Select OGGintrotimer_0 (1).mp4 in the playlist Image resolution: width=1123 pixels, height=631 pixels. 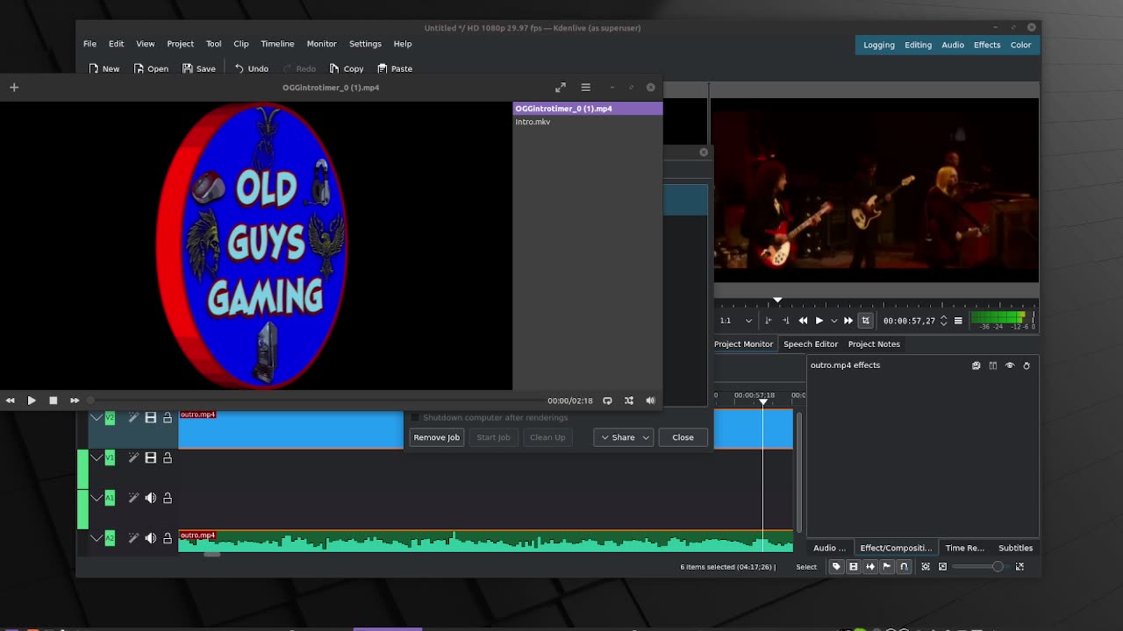[587, 109]
